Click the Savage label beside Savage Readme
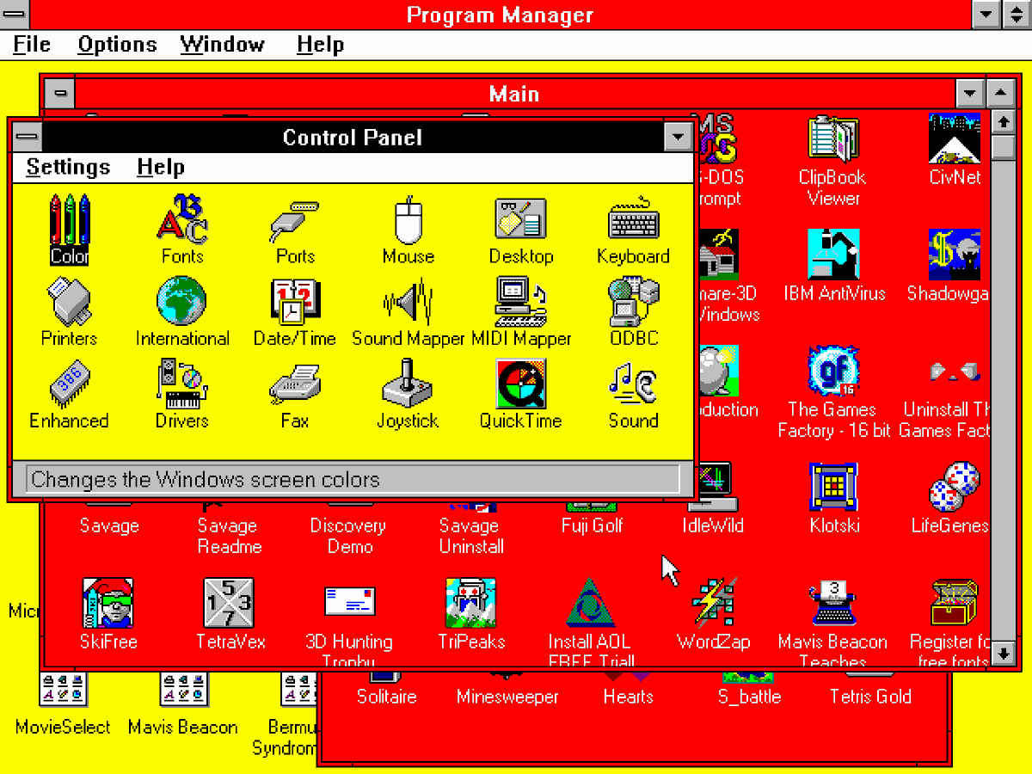 click(109, 525)
